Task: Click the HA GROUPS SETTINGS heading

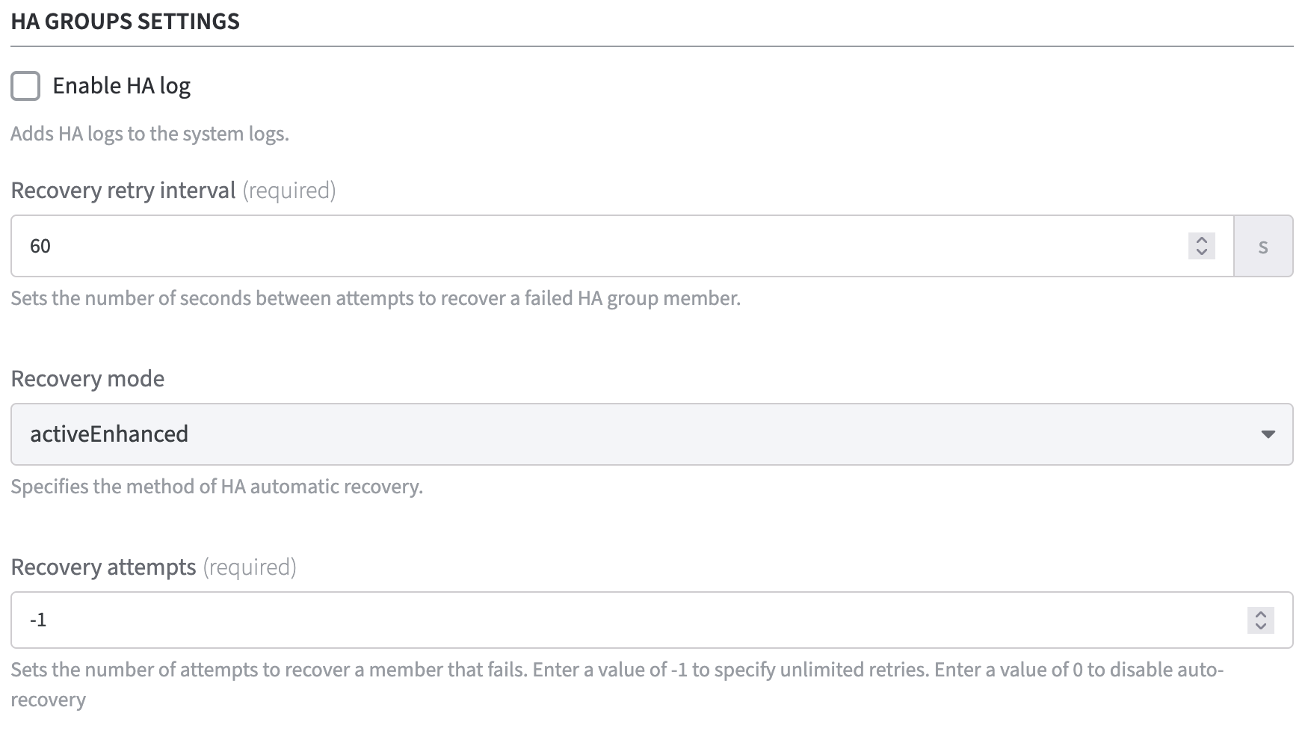Action: pyautogui.click(x=126, y=21)
